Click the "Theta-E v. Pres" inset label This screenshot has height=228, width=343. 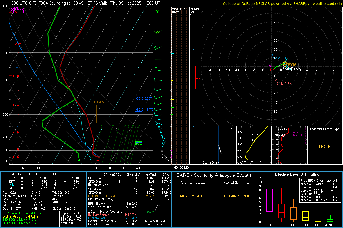tap(254, 137)
